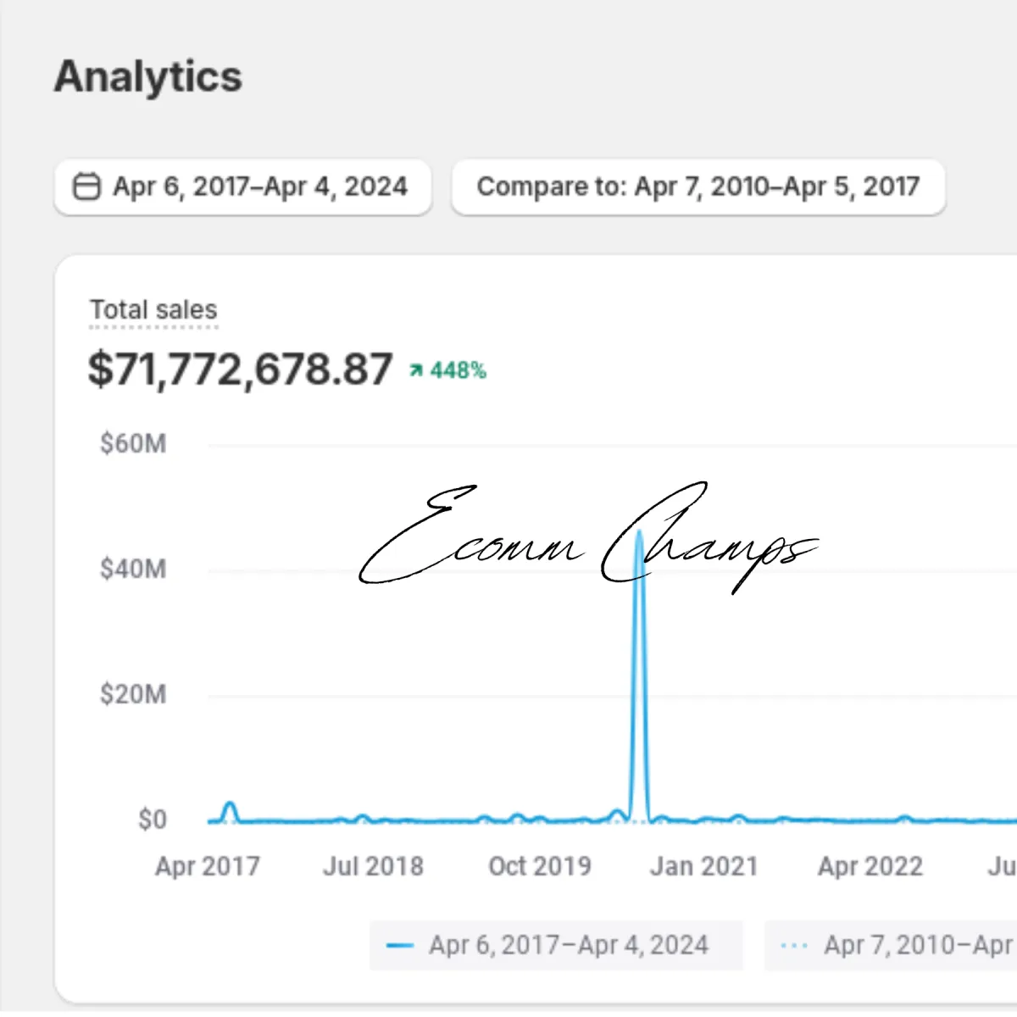The image size is (1017, 1017).
Task: Click the peak of the large sales spike
Action: (640, 532)
